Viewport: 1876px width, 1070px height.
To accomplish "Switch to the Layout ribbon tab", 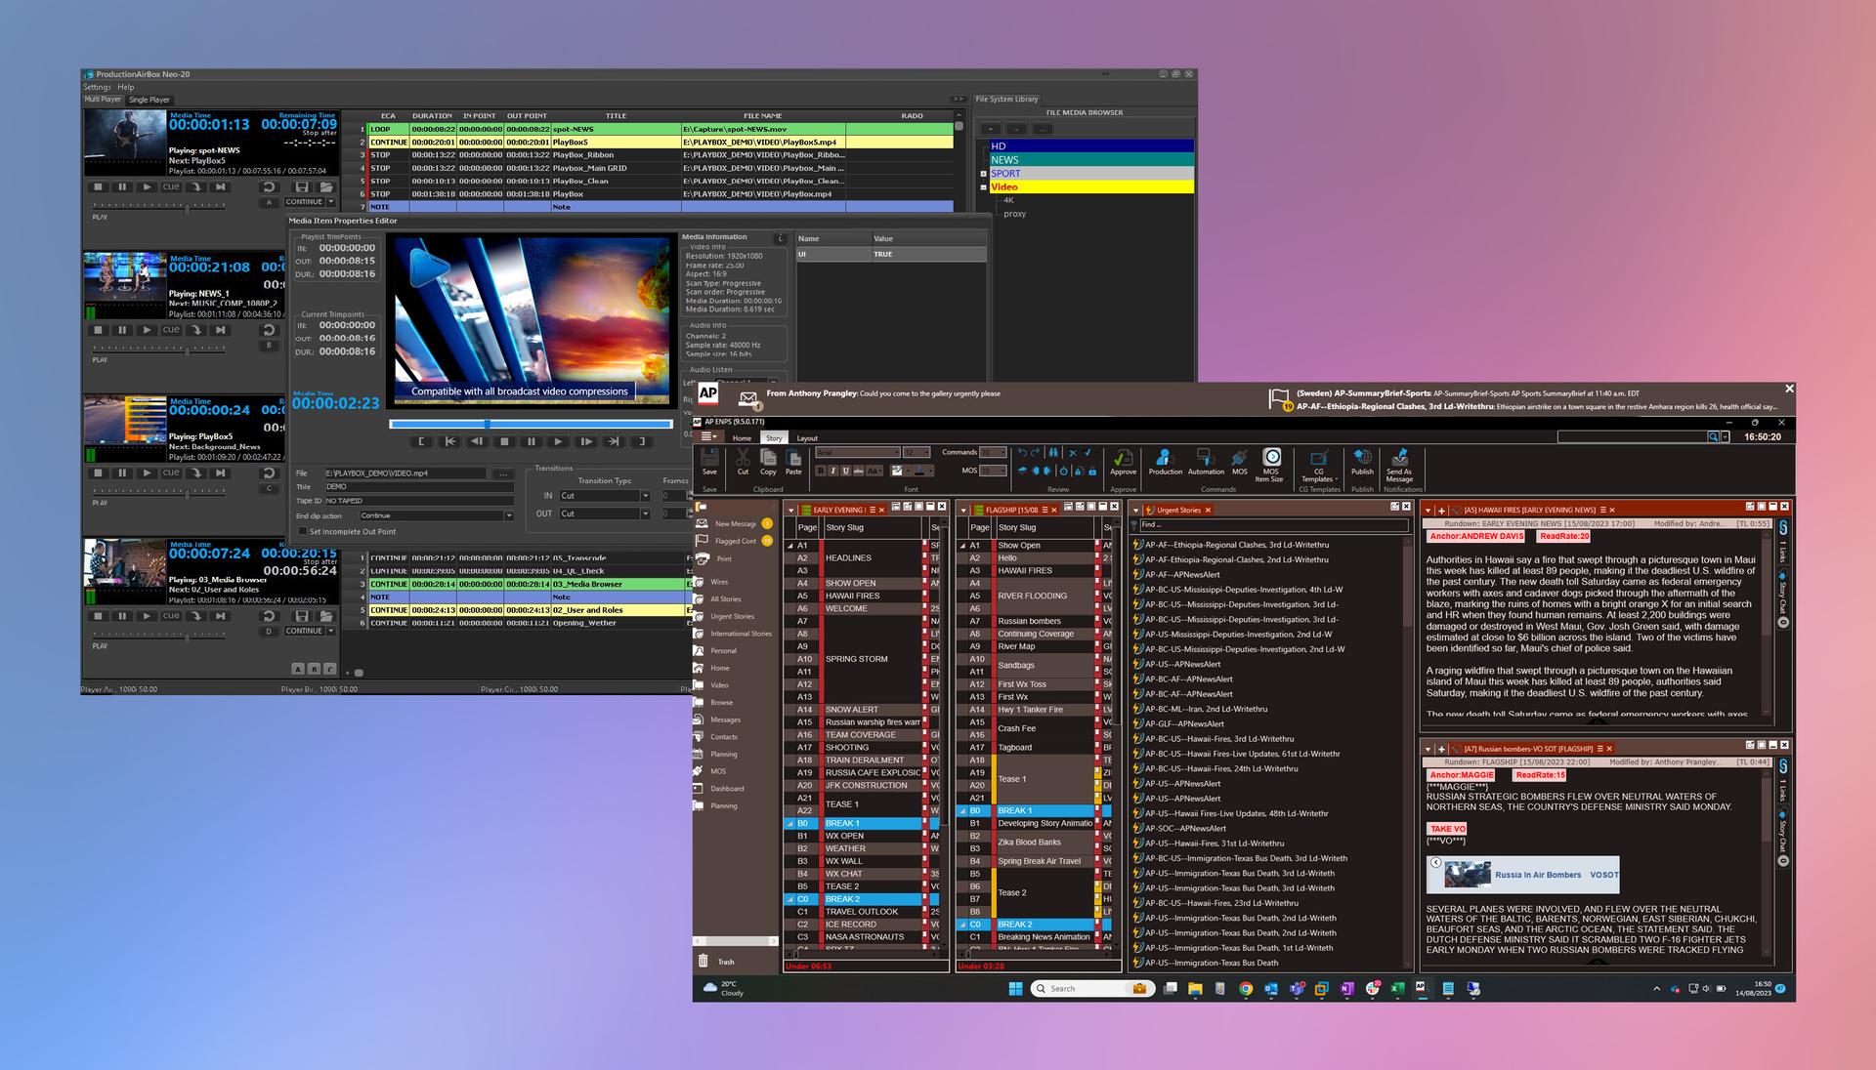I will tap(807, 438).
